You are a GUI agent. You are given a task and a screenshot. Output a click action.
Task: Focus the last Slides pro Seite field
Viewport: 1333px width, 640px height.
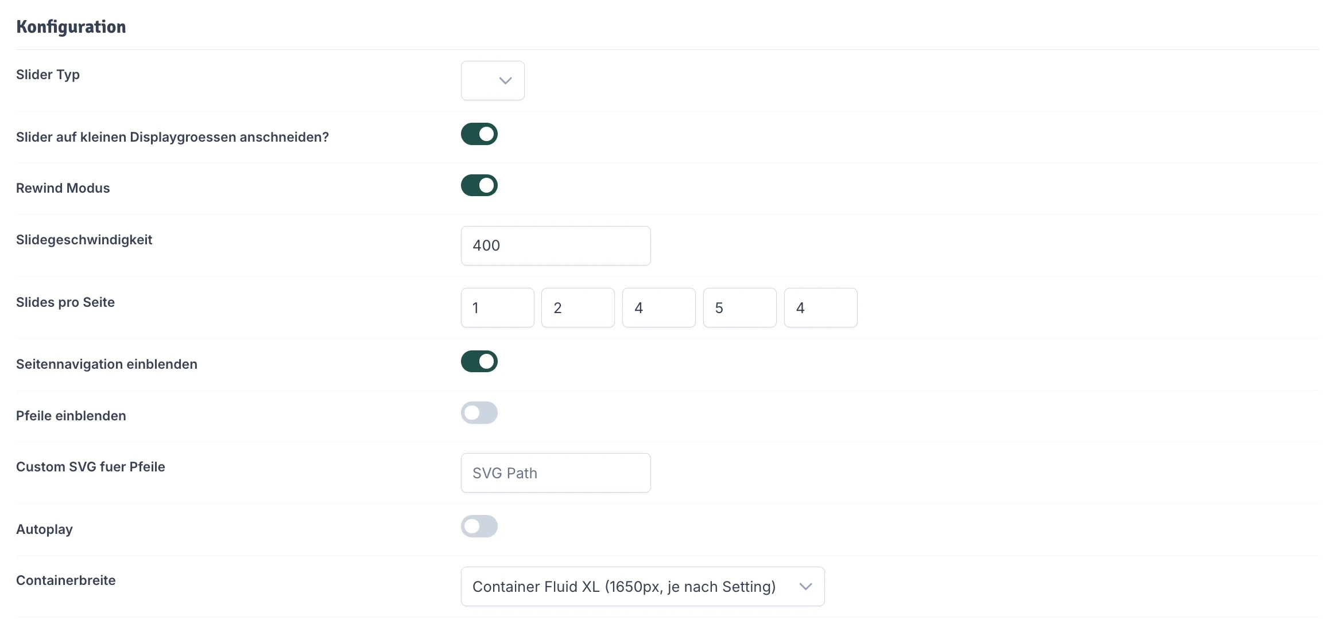[820, 308]
